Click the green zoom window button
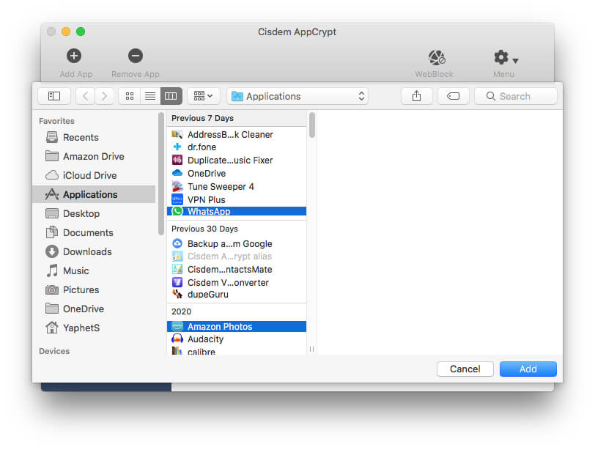This screenshot has height=450, width=595. pos(81,32)
